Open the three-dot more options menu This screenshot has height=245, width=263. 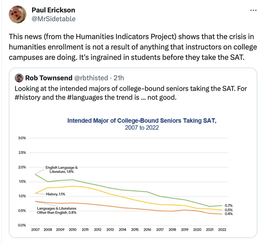[x=253, y=10]
